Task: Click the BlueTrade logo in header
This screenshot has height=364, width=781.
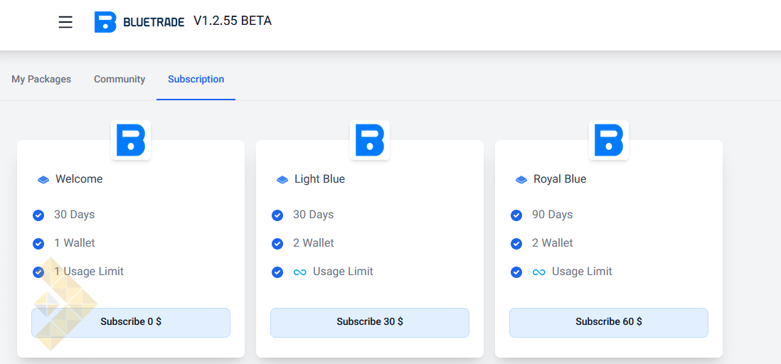Action: pos(139,22)
